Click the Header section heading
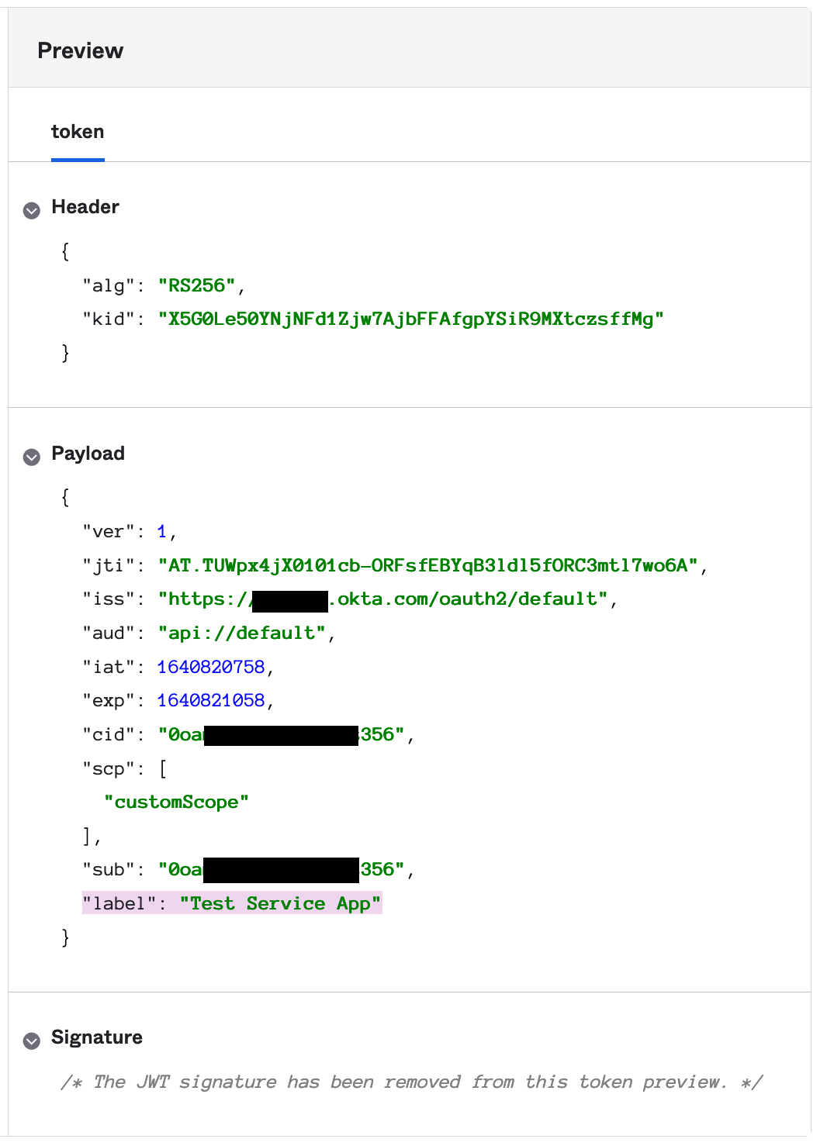 point(85,207)
